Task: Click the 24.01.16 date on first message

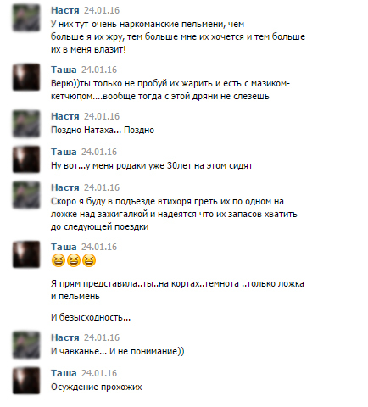Action: (x=102, y=10)
